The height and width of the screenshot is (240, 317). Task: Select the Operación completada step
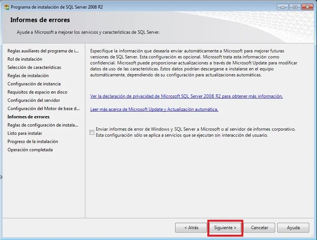30,150
